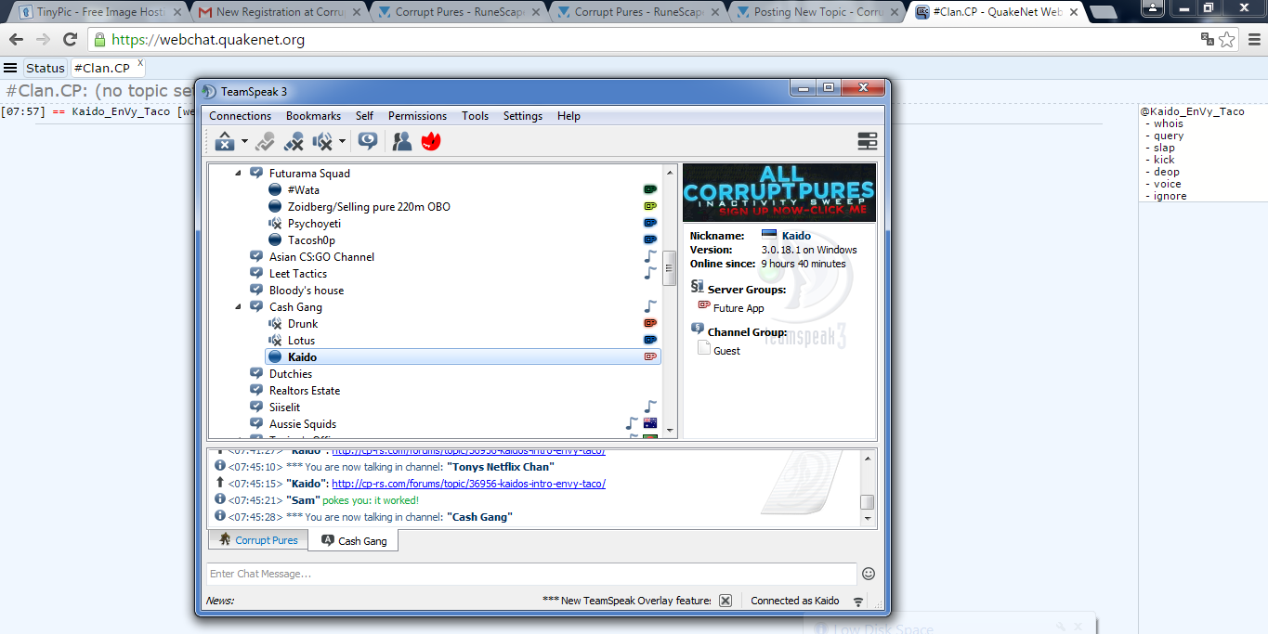Screen dimensions: 1268x634
Task: Click the yellow badge icon beside Zoidberg
Action: [650, 206]
